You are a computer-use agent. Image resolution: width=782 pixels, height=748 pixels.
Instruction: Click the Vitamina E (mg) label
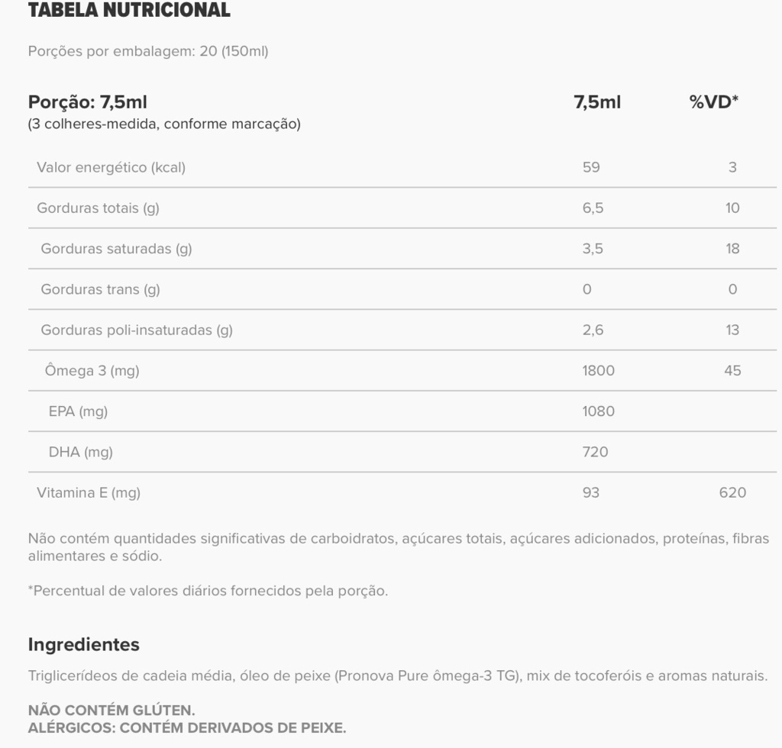pyautogui.click(x=89, y=493)
